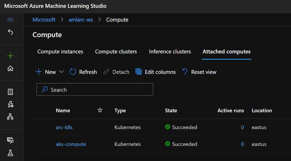Switch to Compute instances tab
Image resolution: width=291 pixels, height=161 pixels.
coord(60,52)
